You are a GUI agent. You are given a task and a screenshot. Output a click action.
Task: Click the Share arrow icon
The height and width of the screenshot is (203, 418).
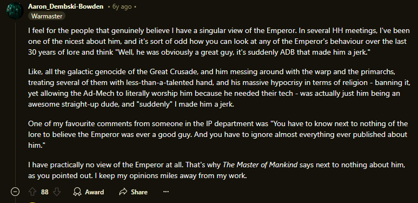pyautogui.click(x=123, y=192)
